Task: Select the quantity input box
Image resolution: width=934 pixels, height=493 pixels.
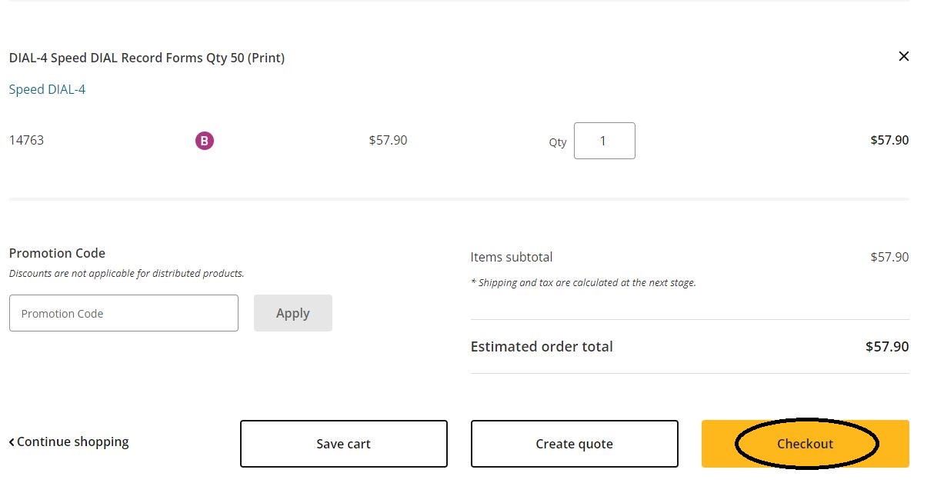Action: (x=605, y=140)
